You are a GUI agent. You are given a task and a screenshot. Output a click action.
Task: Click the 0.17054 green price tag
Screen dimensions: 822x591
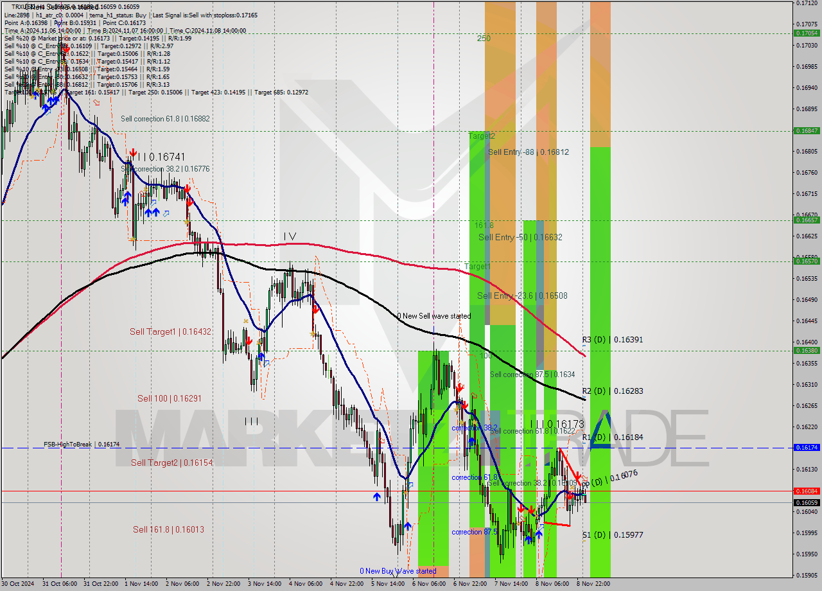pyautogui.click(x=807, y=33)
